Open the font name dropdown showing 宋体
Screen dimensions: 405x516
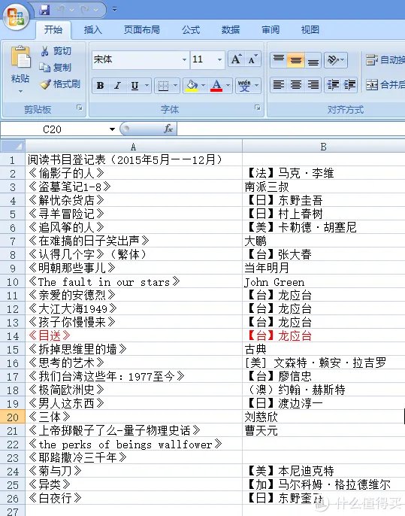pos(184,60)
